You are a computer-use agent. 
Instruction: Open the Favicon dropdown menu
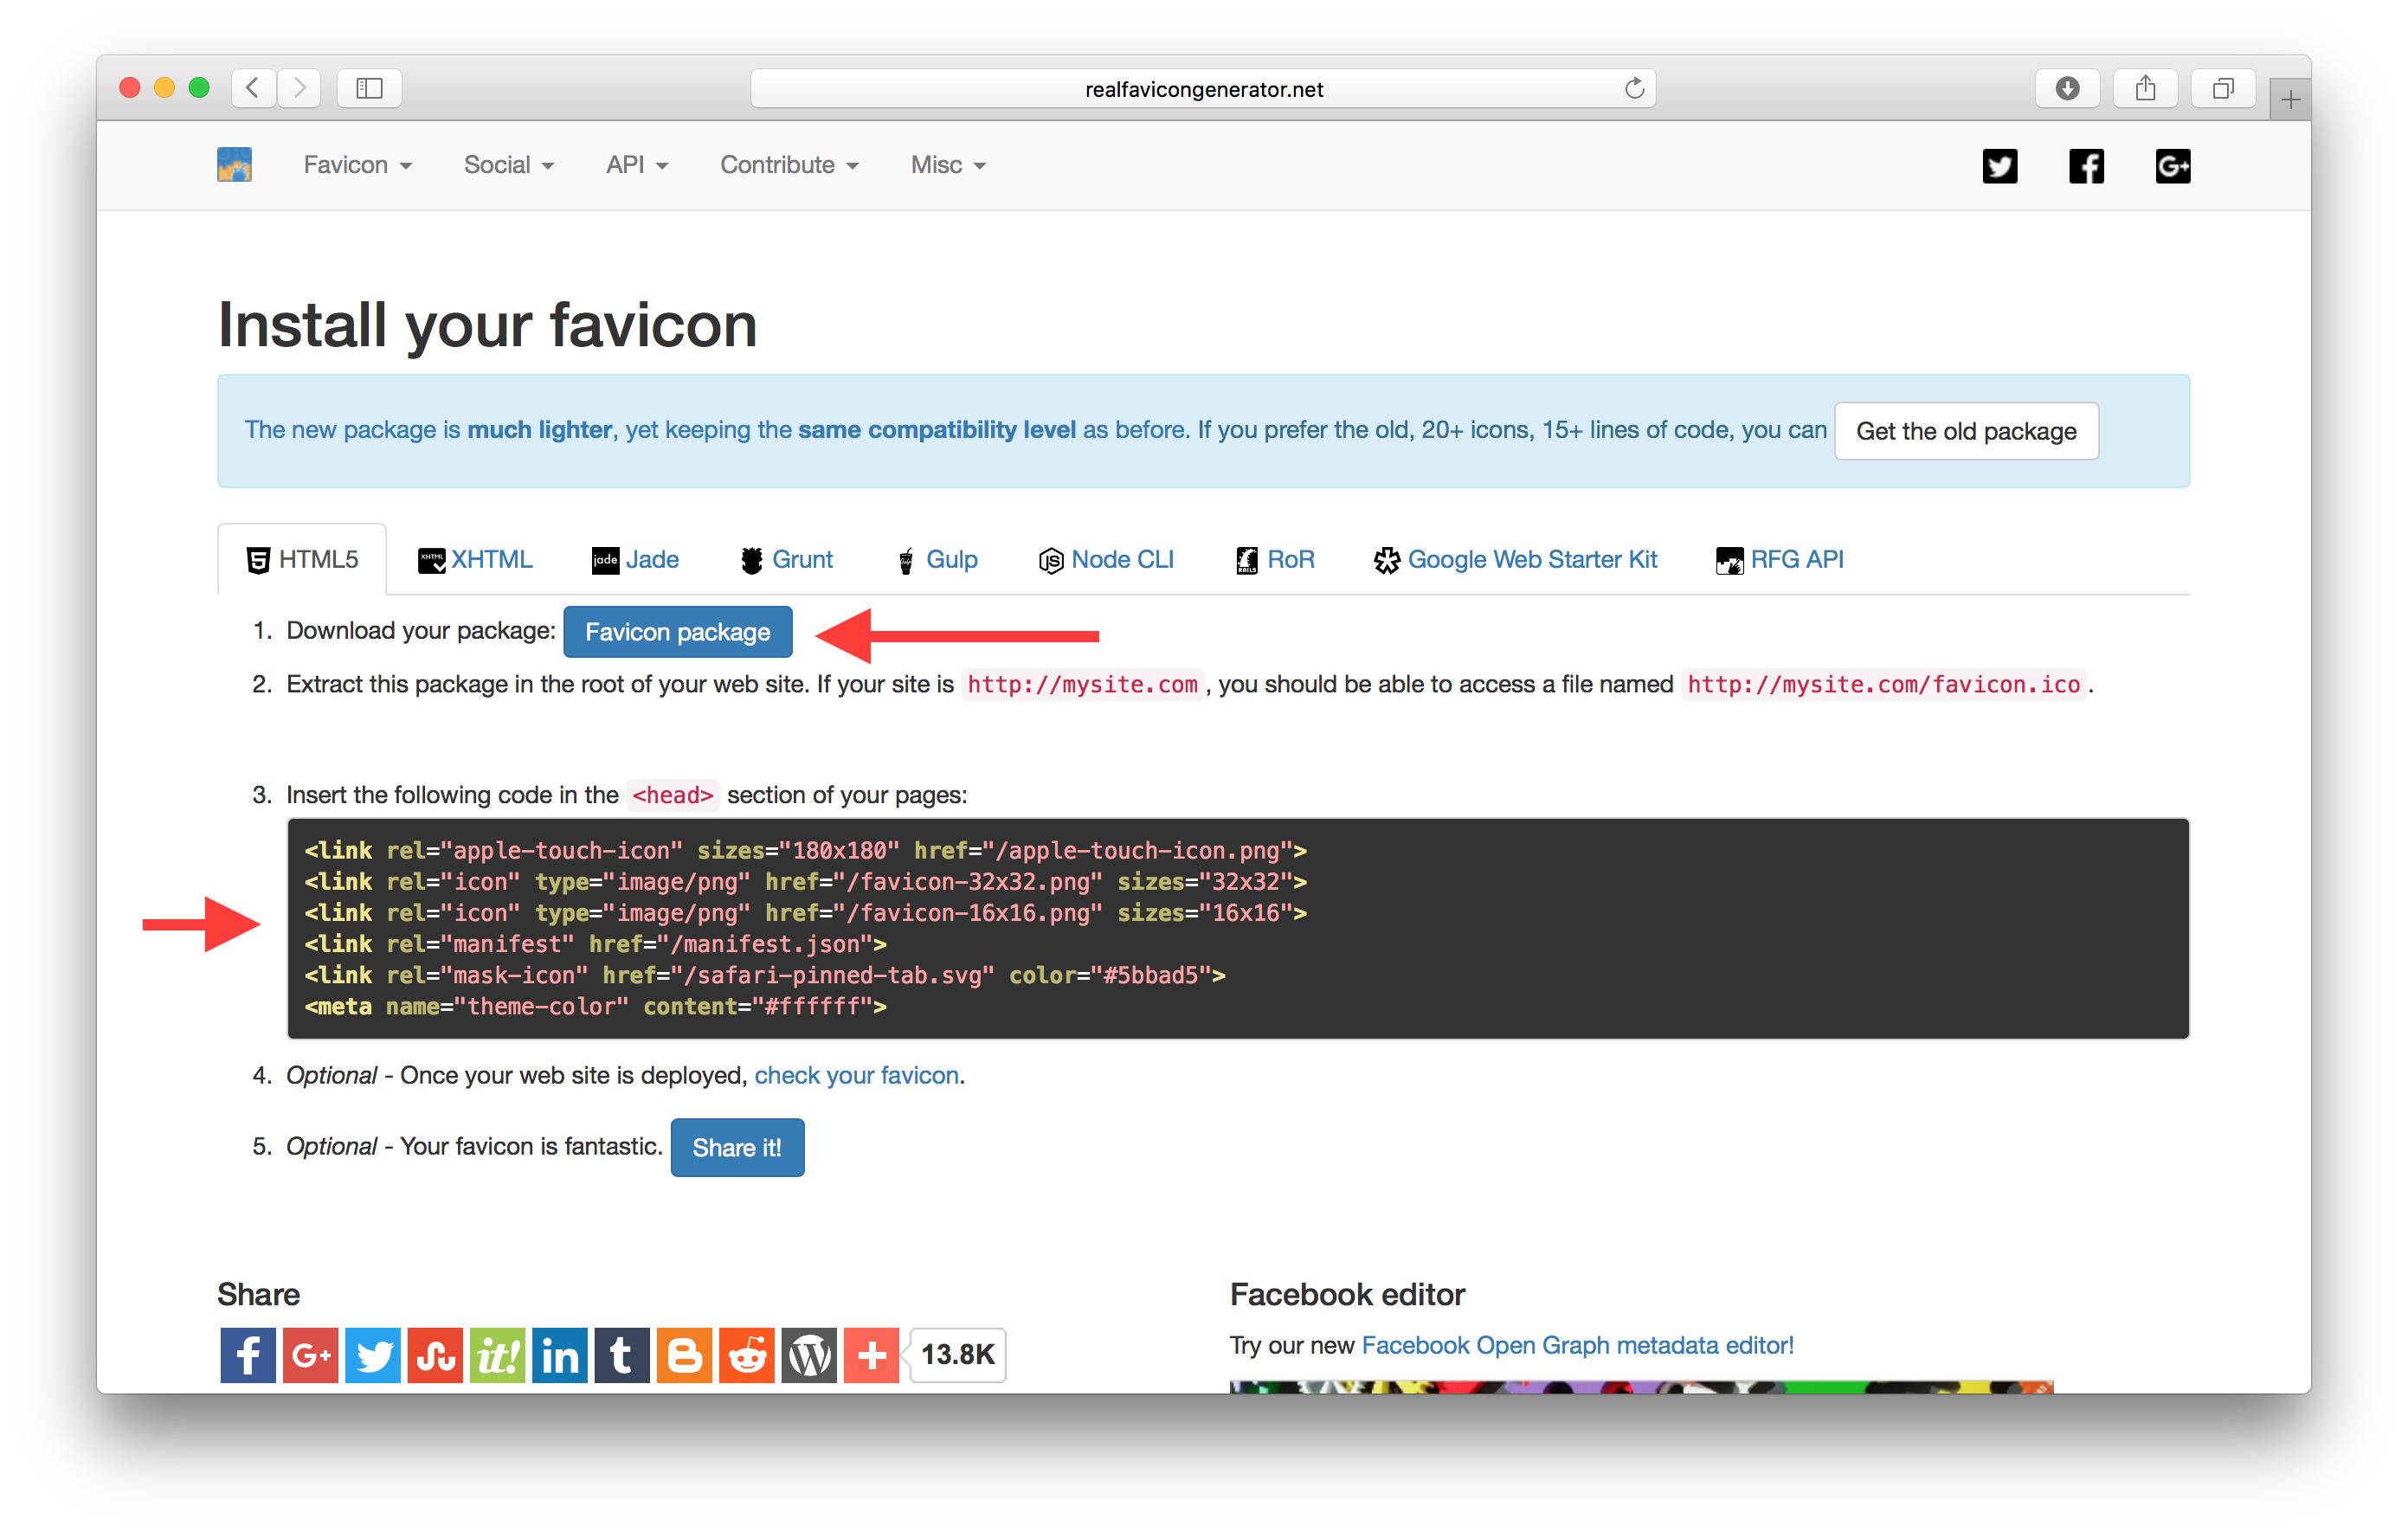click(351, 164)
